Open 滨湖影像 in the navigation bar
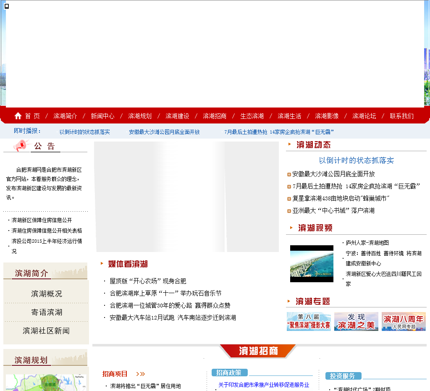 coord(327,116)
